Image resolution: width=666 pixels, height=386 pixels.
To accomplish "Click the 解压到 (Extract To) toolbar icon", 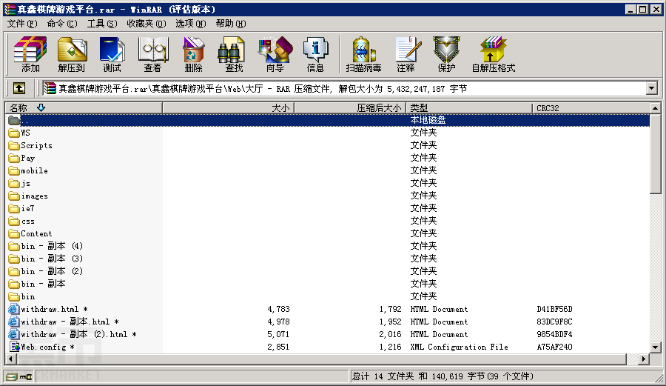I will click(71, 54).
